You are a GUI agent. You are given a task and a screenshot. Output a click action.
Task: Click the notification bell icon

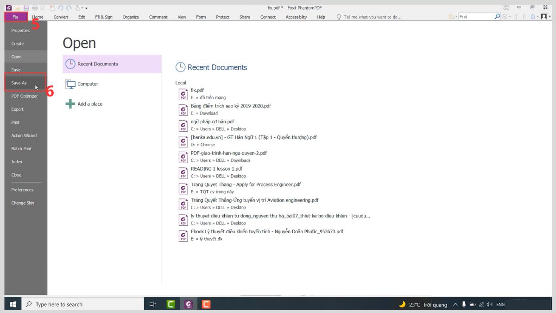coord(533,17)
